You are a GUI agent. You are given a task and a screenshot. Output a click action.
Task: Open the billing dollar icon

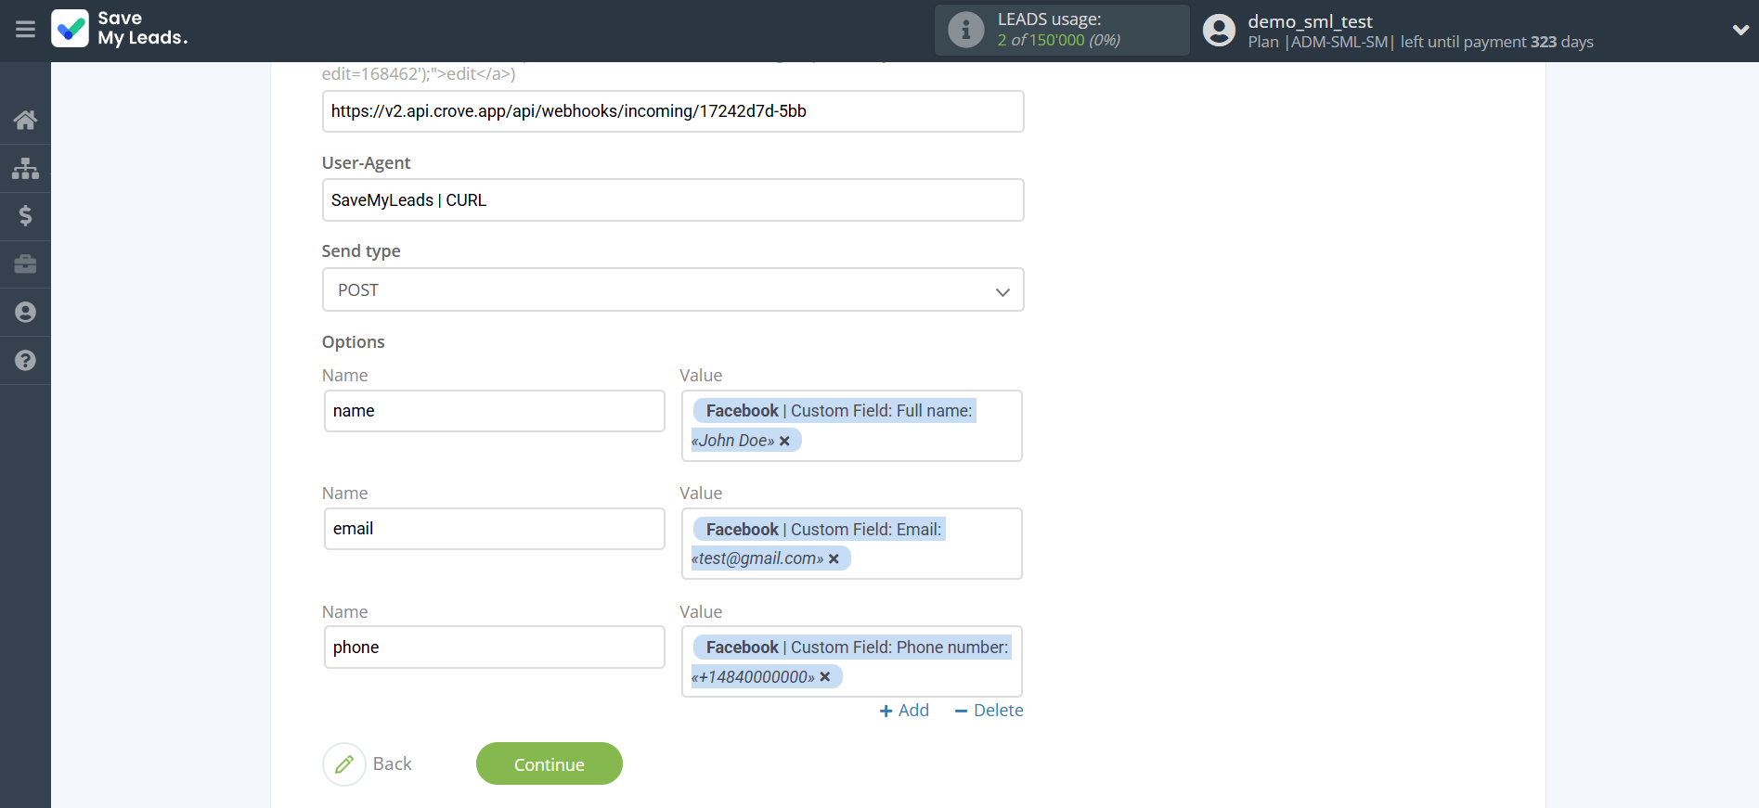tap(25, 216)
